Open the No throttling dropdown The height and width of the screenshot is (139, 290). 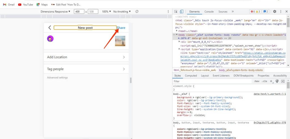122,12
